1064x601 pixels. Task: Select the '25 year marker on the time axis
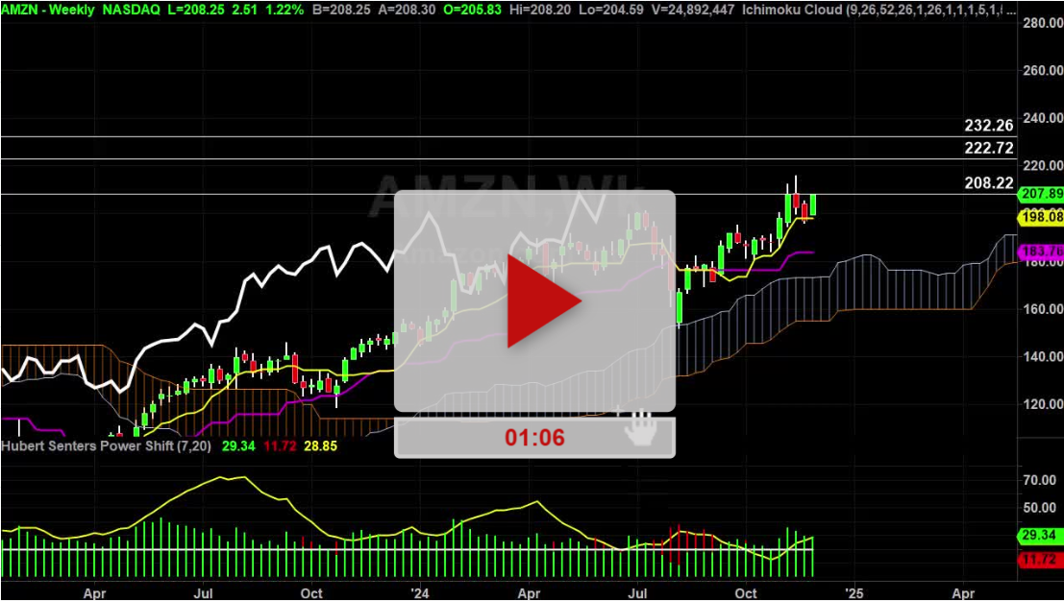pyautogui.click(x=854, y=594)
